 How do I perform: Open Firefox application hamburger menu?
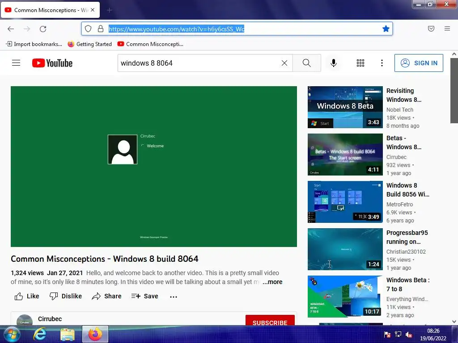pyautogui.click(x=447, y=29)
